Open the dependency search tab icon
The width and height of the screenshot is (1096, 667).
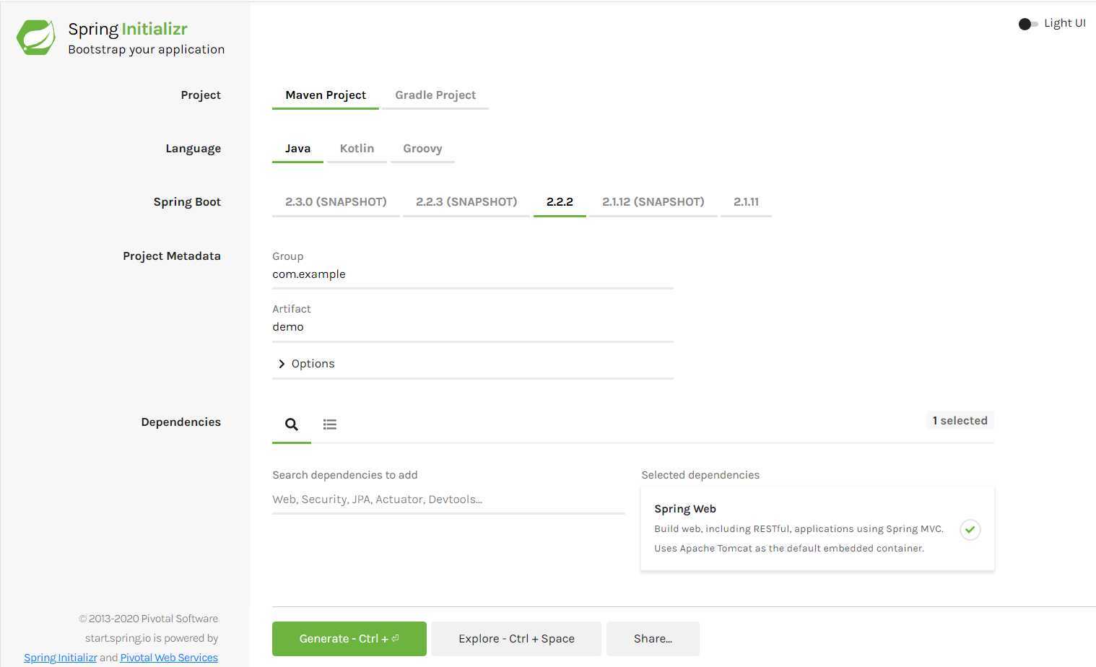point(292,424)
